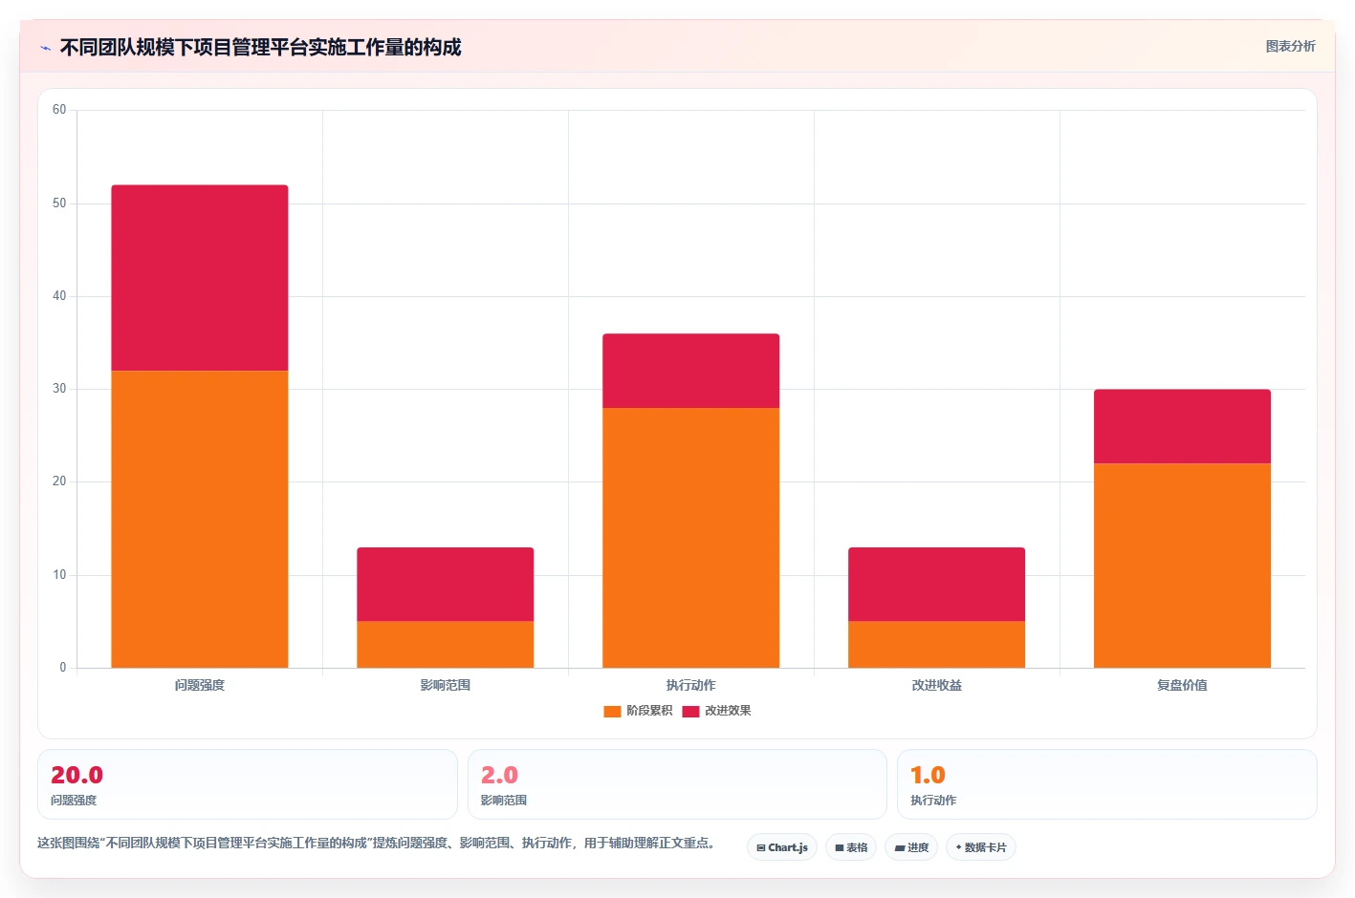Open the 1.0 执行动作 data card
Image resolution: width=1355 pixels, height=898 pixels.
pos(1107,784)
